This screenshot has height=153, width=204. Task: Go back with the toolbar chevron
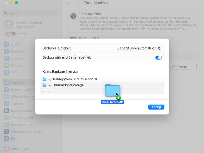pyautogui.click(x=69, y=3)
